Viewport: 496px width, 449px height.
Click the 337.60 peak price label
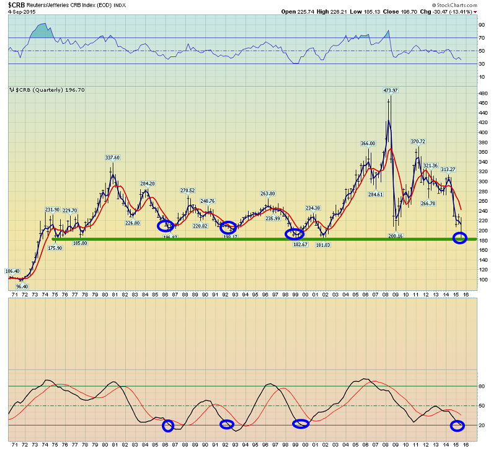[x=112, y=158]
